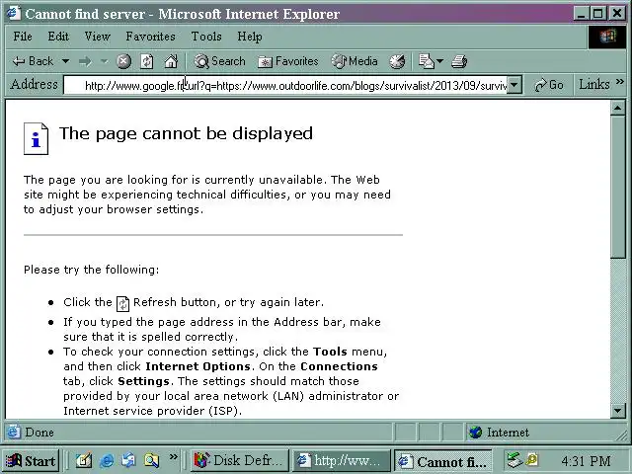632x474 pixels.
Task: Click the Links toolbar label
Action: click(594, 84)
